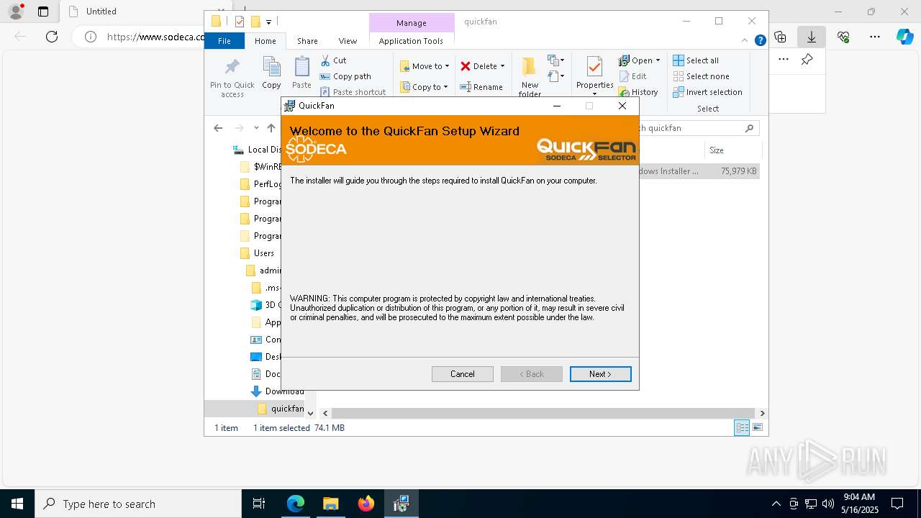Click Paste shortcut in ribbon
This screenshot has height=518, width=921.
coord(353,92)
